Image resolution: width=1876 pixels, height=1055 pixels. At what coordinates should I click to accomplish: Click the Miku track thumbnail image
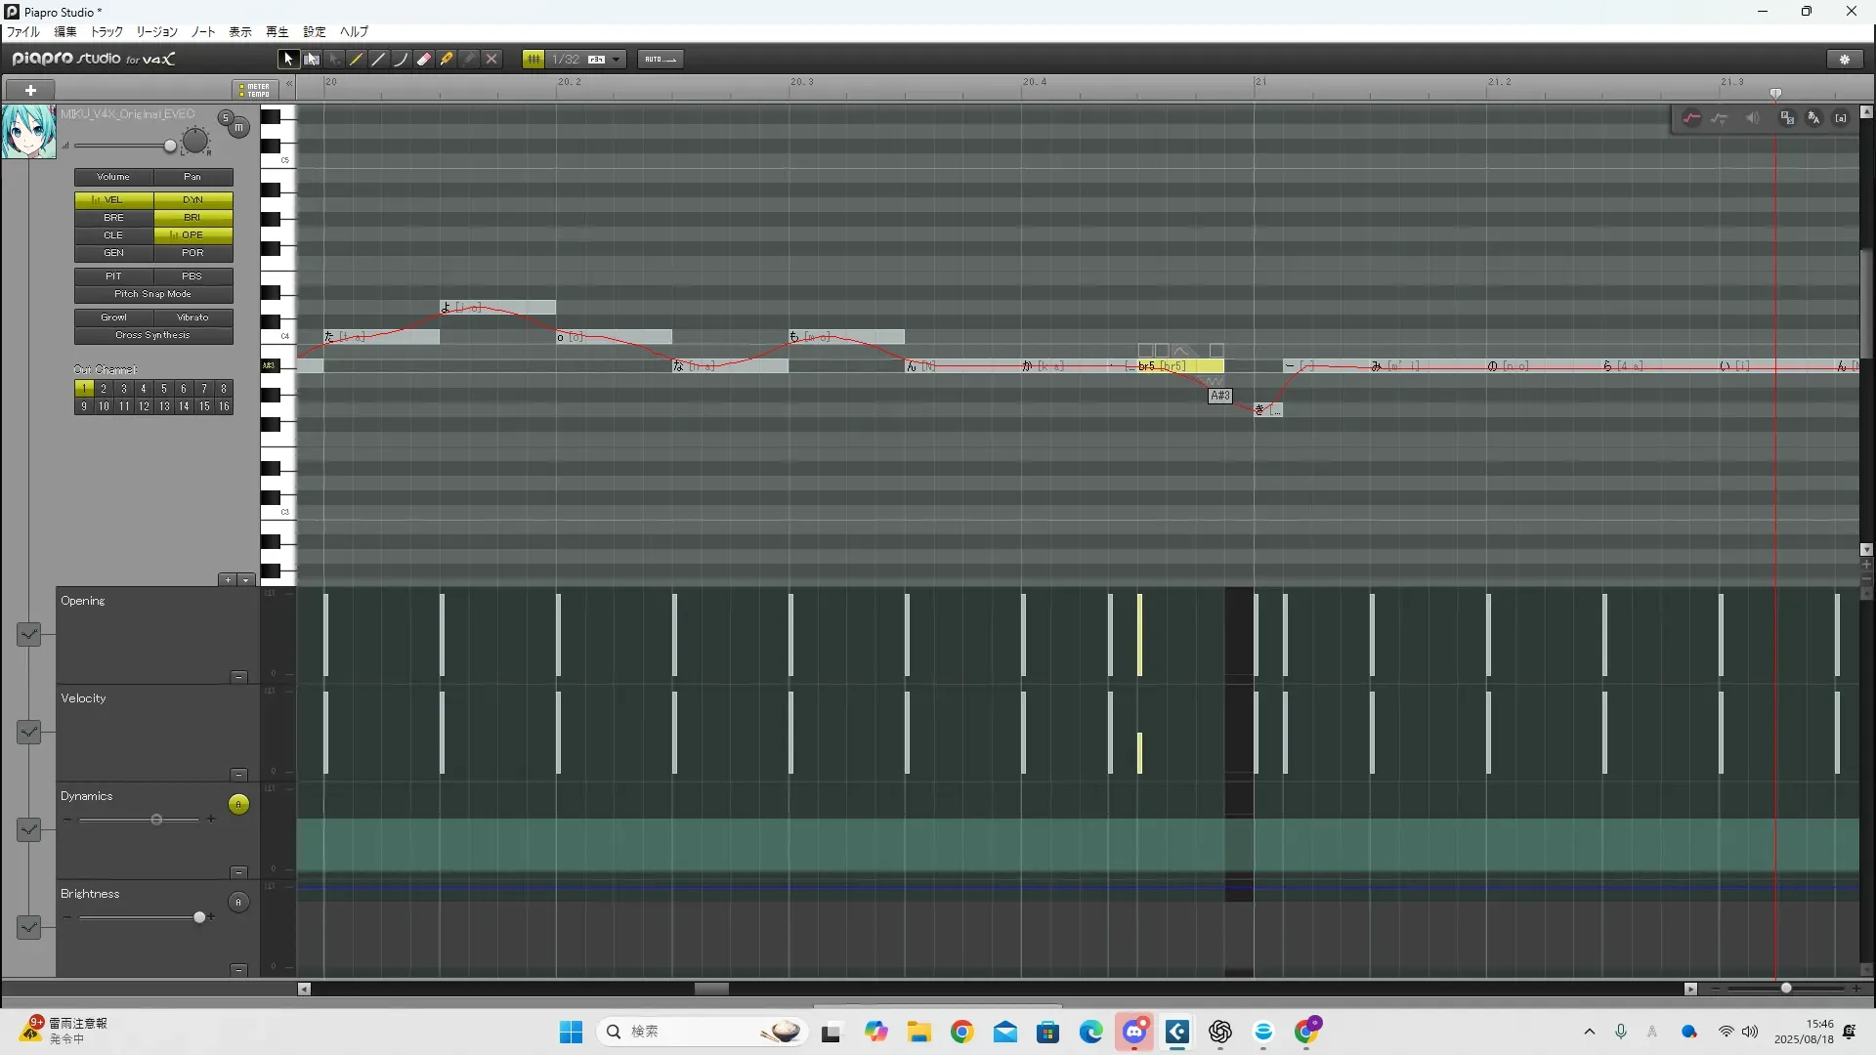[28, 132]
